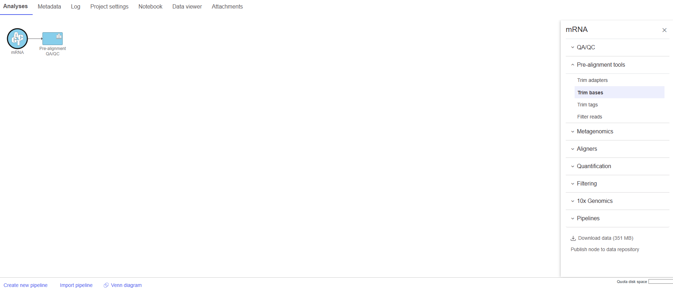Open the Data viewer tab
The width and height of the screenshot is (673, 288).
coord(187,7)
